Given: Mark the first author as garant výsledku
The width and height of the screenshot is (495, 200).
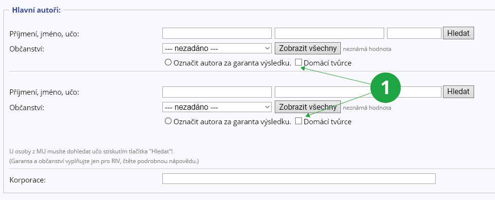Looking at the screenshot, I should pyautogui.click(x=168, y=63).
